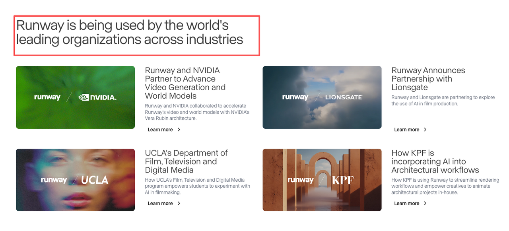Click the 'Runway is being used by' section heading
Image resolution: width=509 pixels, height=231 pixels.
[130, 32]
